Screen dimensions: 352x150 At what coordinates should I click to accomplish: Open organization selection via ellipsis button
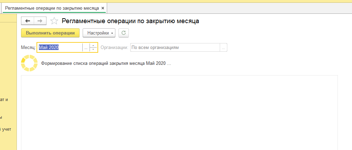(x=224, y=48)
